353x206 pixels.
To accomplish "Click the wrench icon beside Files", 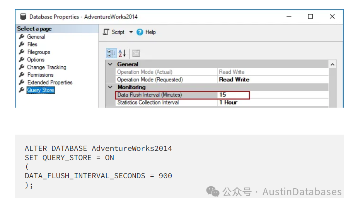I will 22,44.
